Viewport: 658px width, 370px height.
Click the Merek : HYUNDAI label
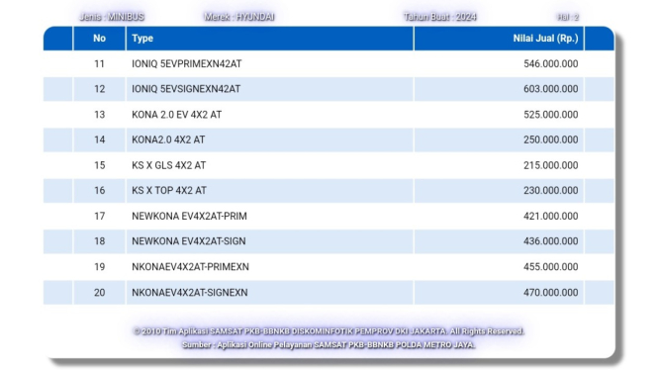(x=239, y=17)
